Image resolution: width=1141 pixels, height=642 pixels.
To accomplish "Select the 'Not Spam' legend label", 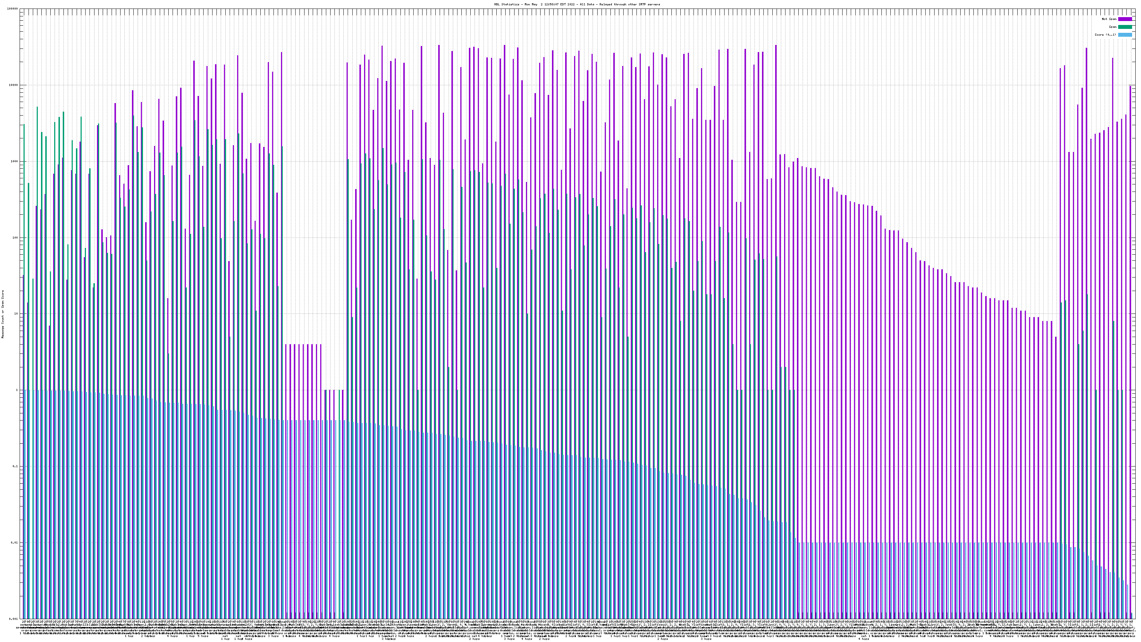I will [x=1109, y=19].
